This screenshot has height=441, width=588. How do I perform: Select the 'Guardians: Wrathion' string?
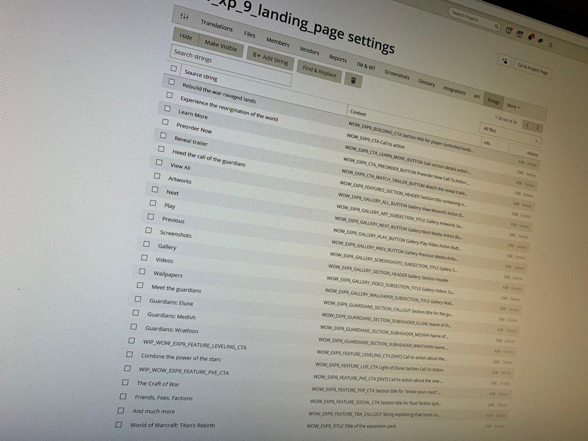(171, 329)
